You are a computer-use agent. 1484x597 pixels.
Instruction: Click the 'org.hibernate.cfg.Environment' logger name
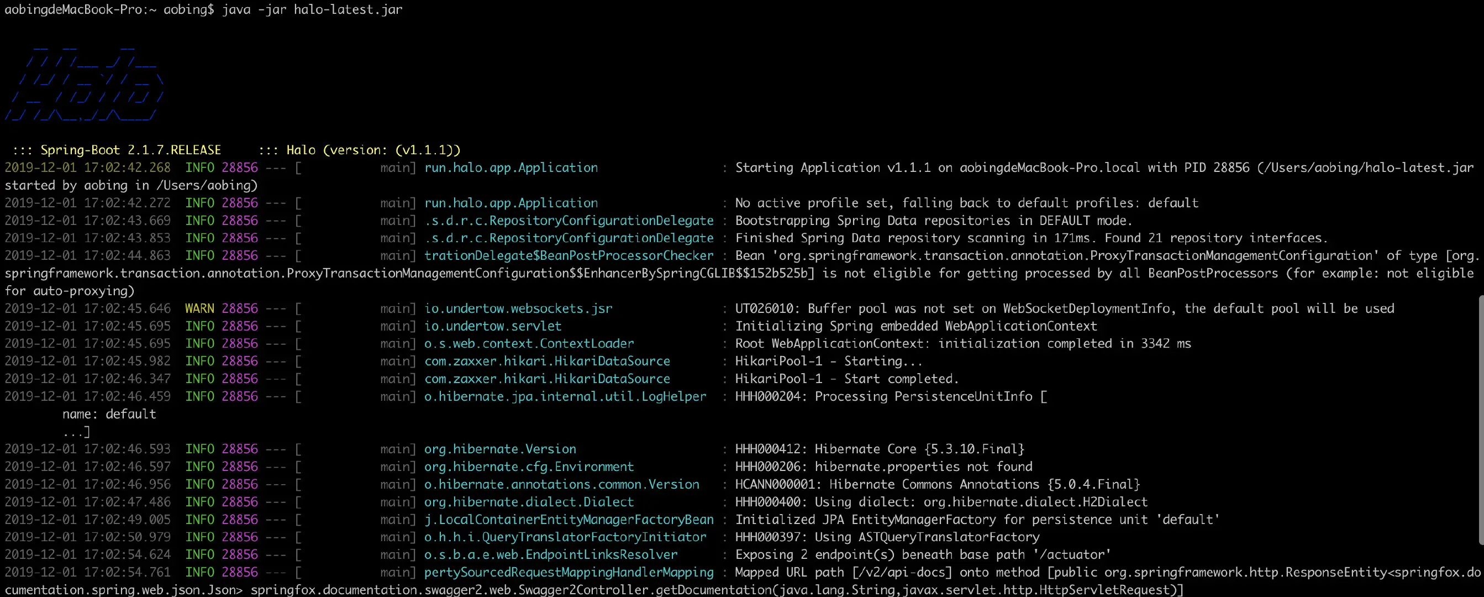point(529,467)
